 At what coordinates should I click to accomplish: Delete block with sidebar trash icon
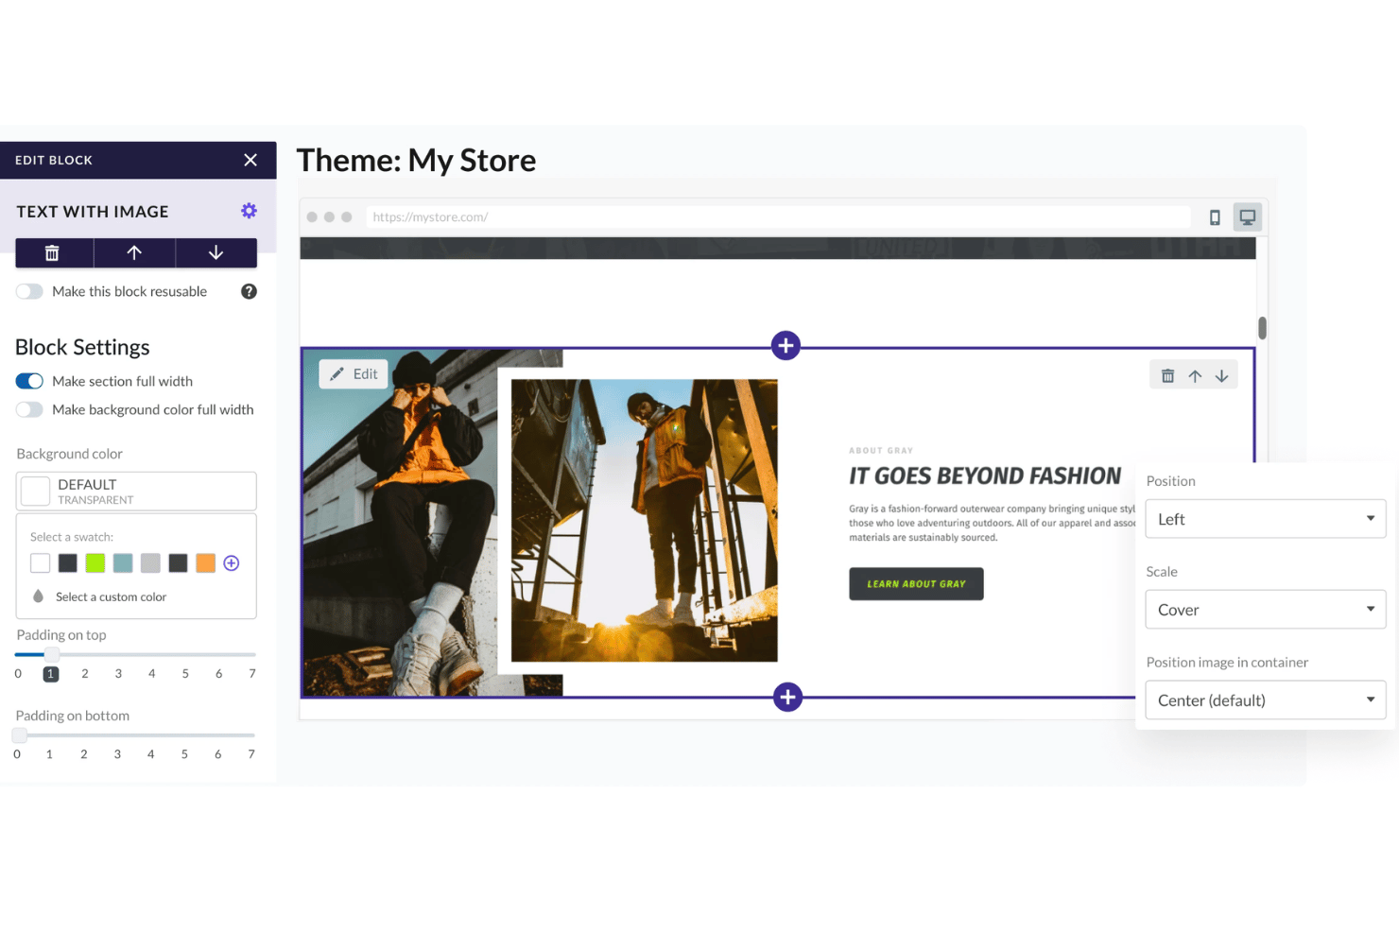[x=53, y=252]
